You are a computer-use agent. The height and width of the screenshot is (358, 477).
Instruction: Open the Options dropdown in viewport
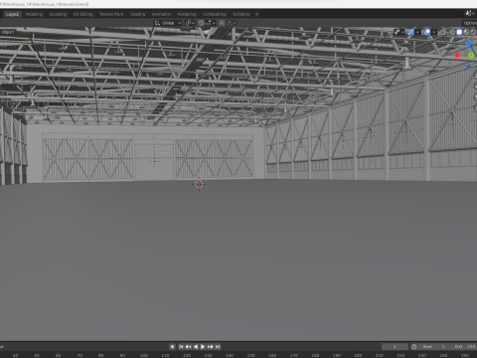click(470, 23)
